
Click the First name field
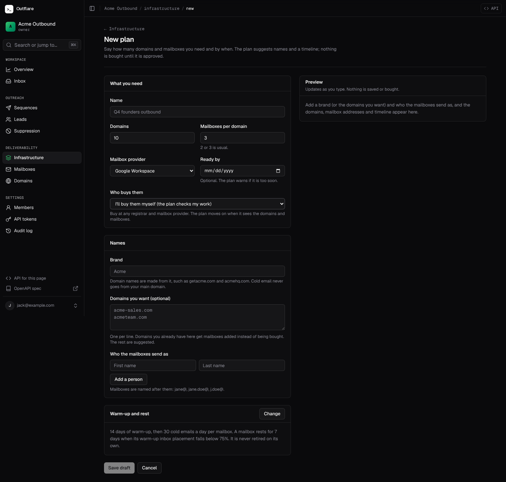153,365
